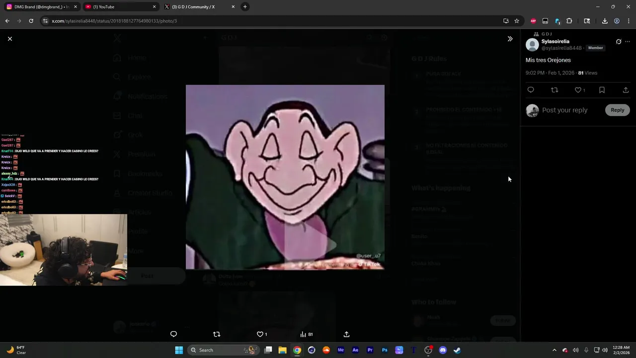Open File Explorer from the taskbar
Image resolution: width=636 pixels, height=358 pixels.
pos(282,350)
